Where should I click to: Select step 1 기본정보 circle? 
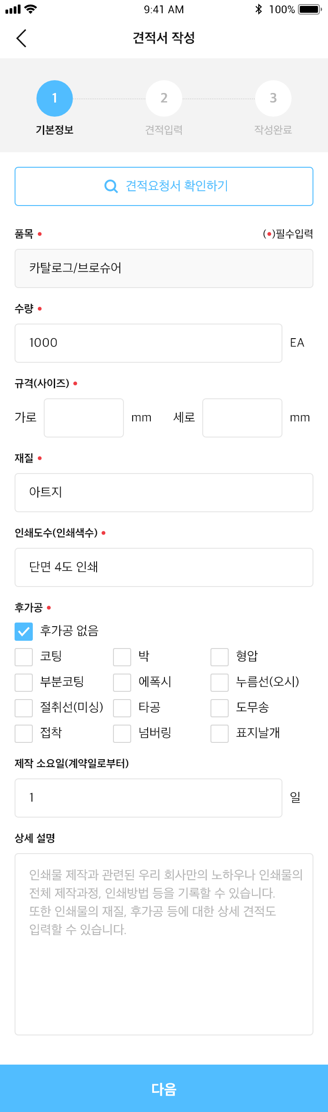[55, 98]
